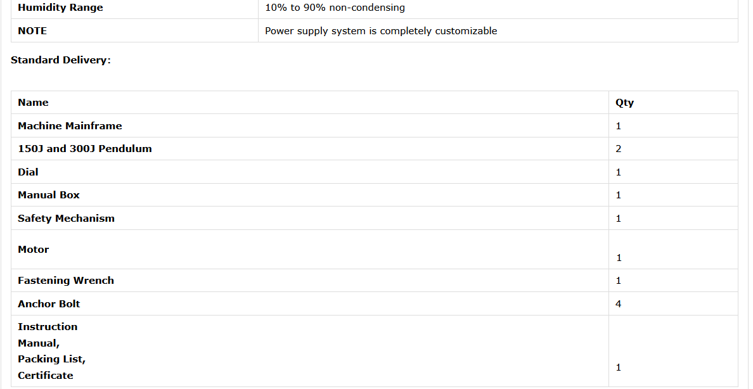
Task: Click the Humidity Range label cell
Action: pyautogui.click(x=60, y=8)
